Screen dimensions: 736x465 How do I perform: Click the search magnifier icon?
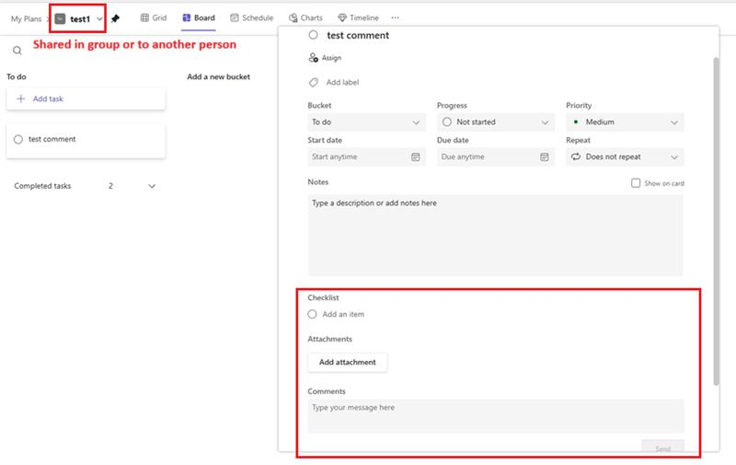point(17,51)
